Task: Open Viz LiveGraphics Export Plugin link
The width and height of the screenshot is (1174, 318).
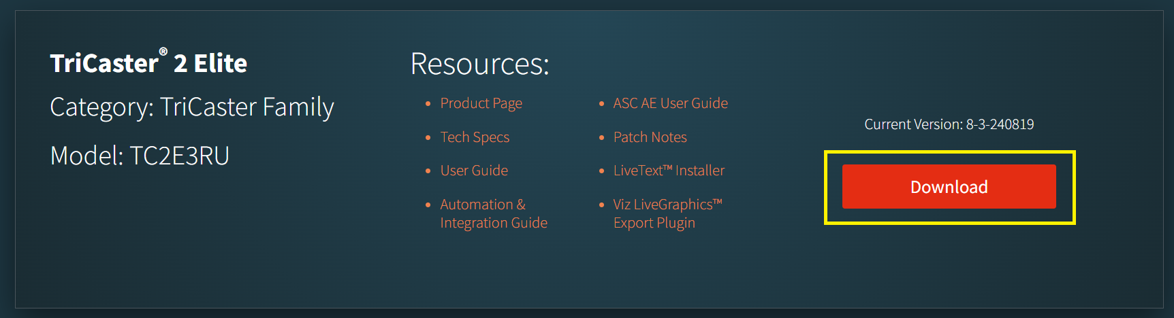Action: [x=667, y=213]
